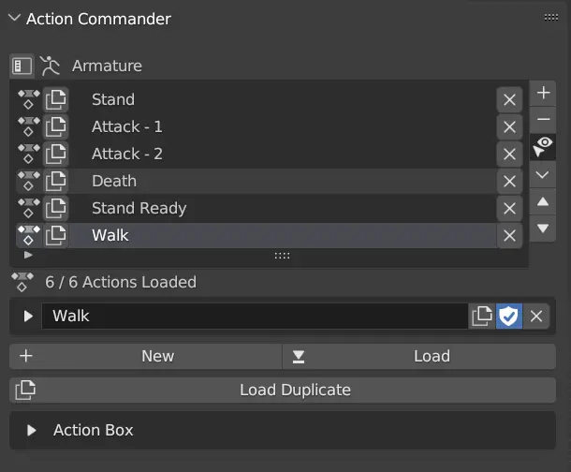571x472 pixels.
Task: Toggle the fake user shield on Walk
Action: (508, 317)
